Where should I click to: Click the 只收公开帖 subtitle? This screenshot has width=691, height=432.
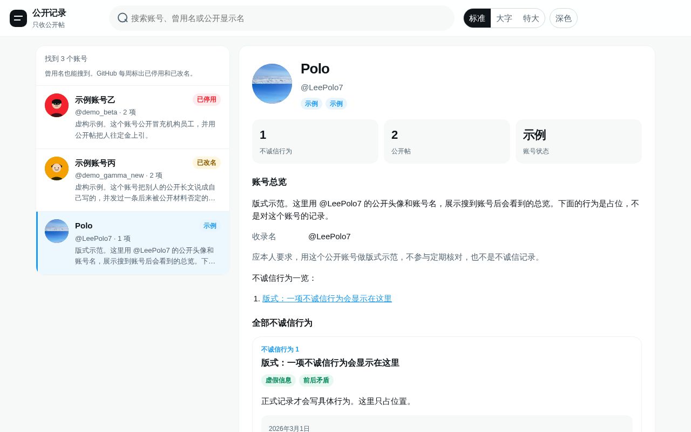pos(49,25)
